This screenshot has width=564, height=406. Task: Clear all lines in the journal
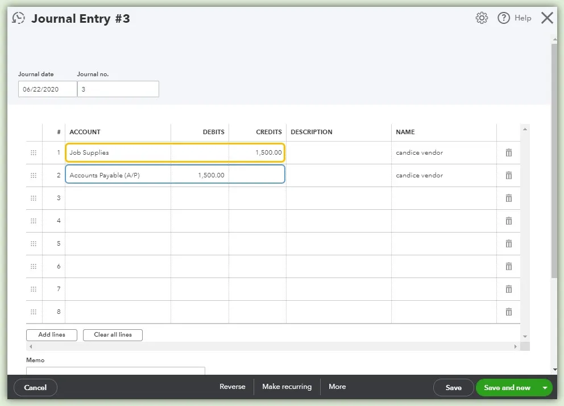(x=113, y=335)
